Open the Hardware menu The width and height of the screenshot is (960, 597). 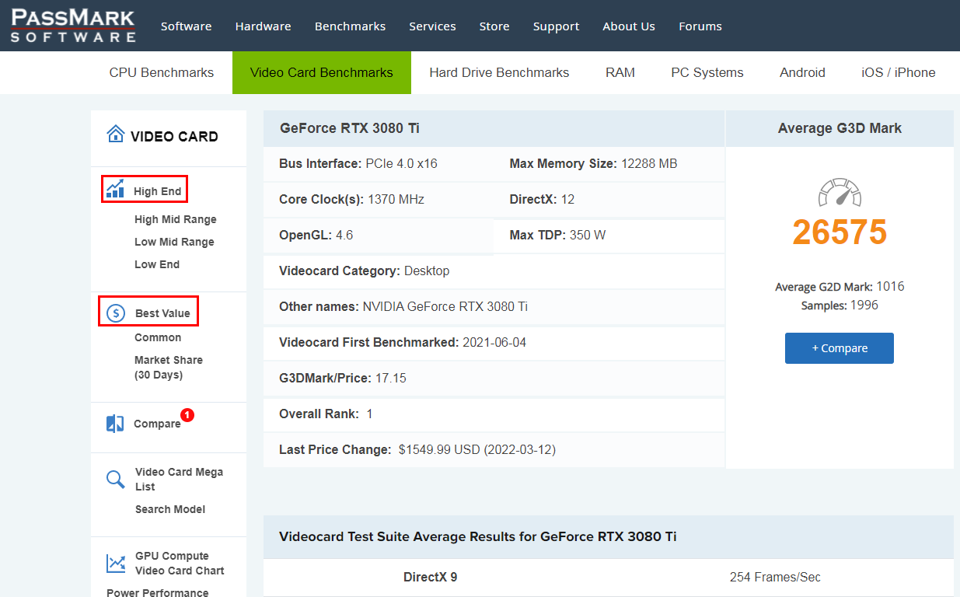tap(264, 26)
